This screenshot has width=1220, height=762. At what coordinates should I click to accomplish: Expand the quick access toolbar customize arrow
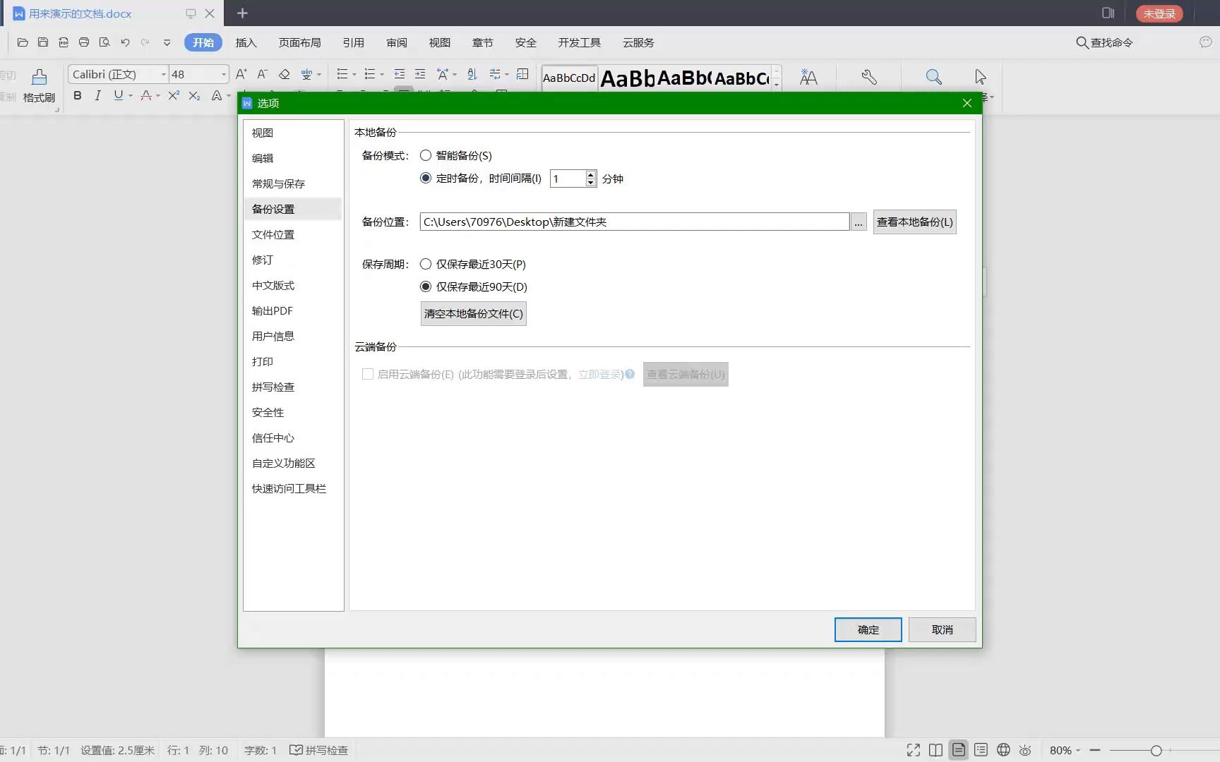pos(167,42)
